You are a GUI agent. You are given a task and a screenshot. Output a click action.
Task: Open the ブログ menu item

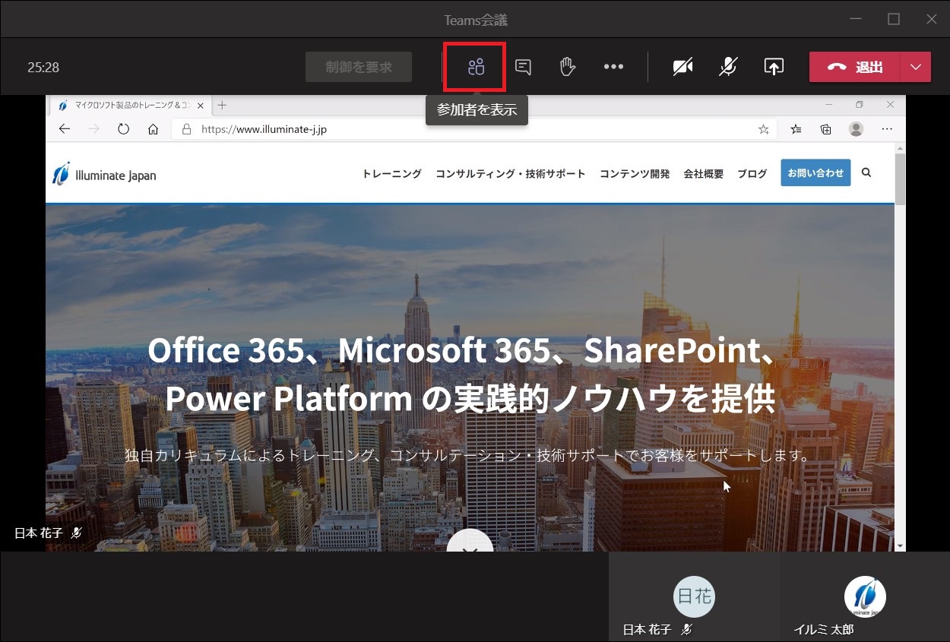pos(752,173)
